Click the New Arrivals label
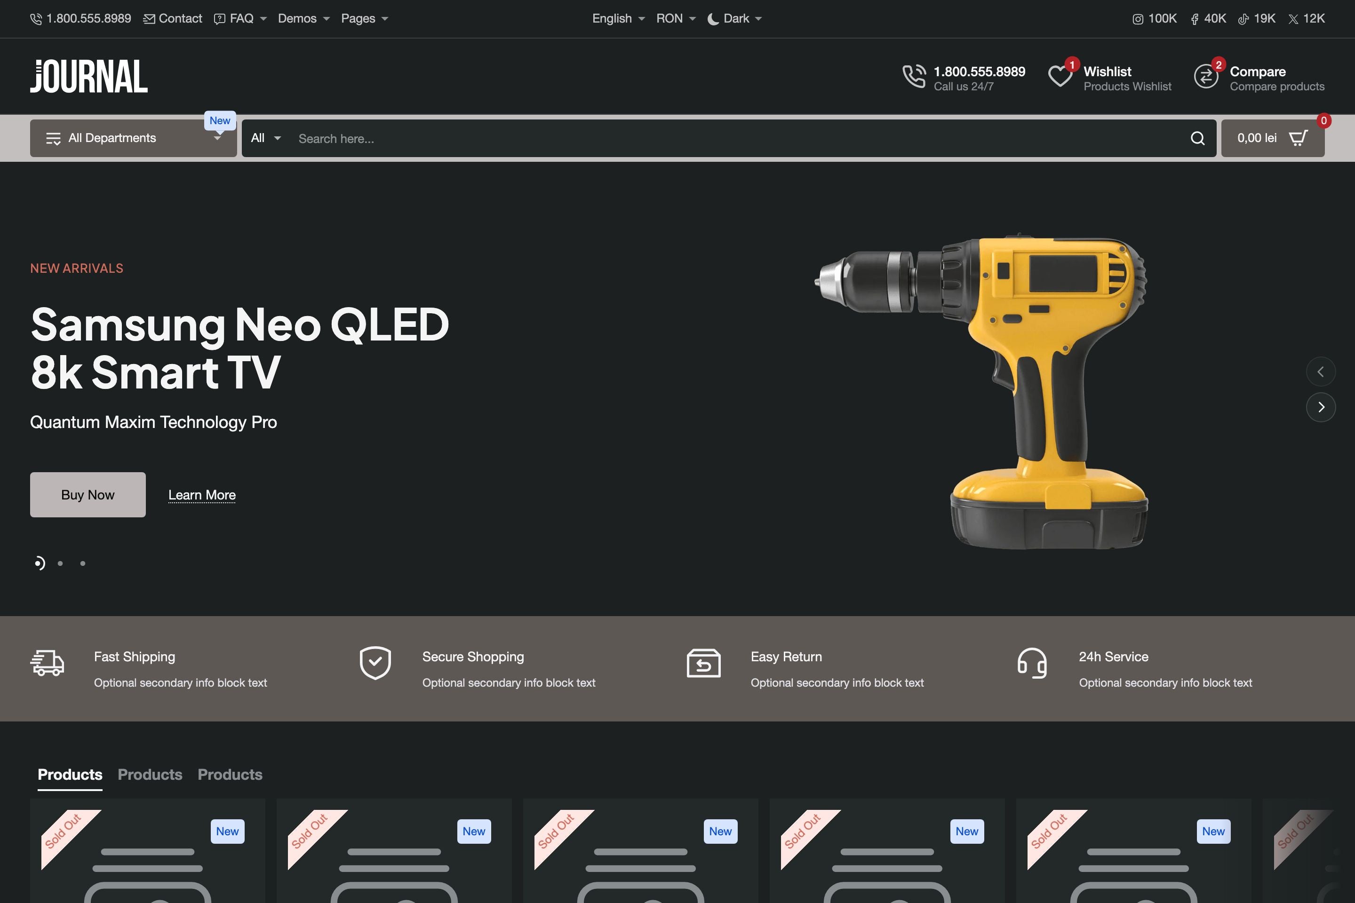Image resolution: width=1355 pixels, height=903 pixels. (x=77, y=269)
